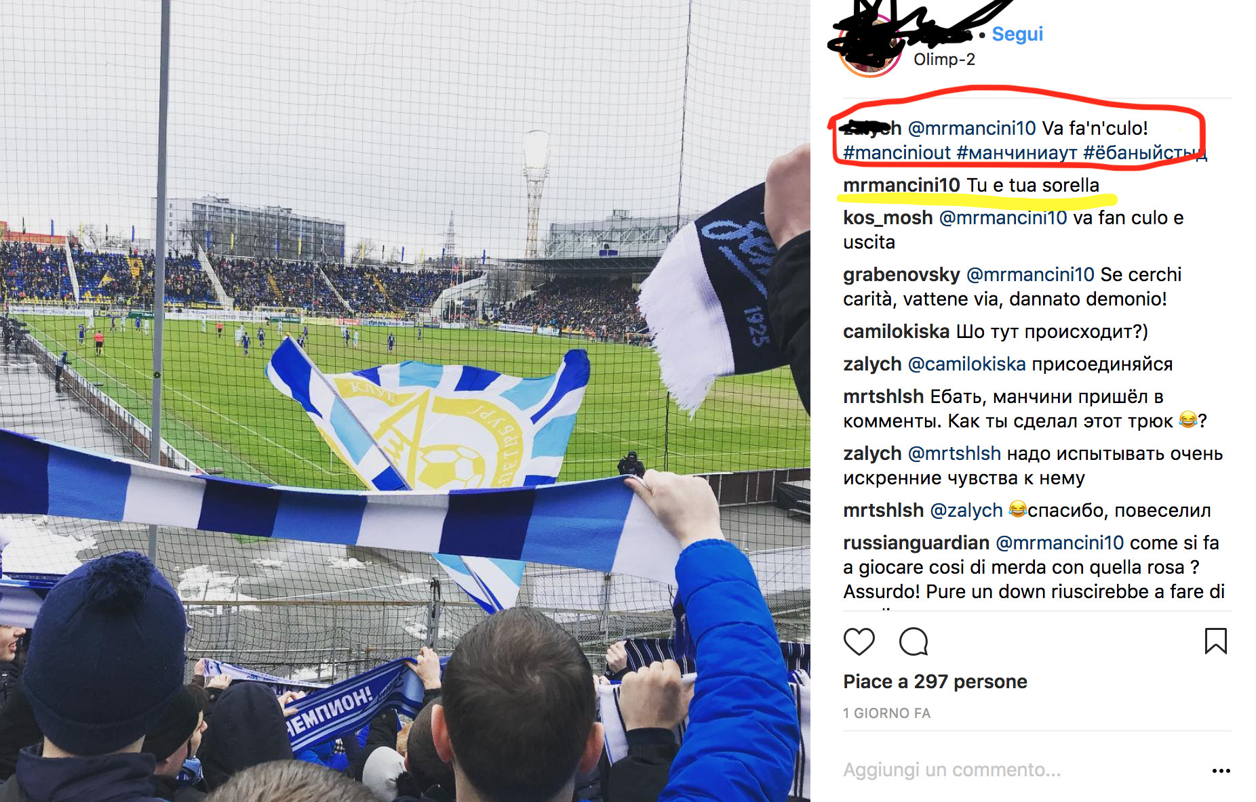This screenshot has width=1256, height=802.
Task: Open russianguardian's profile
Action: coord(916,543)
